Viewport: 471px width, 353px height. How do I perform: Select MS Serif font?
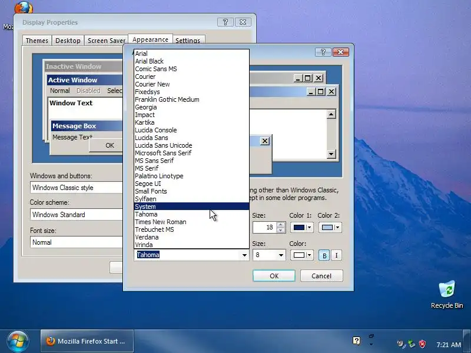(191, 168)
